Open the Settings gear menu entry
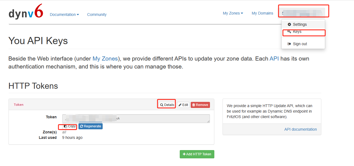 point(297,24)
